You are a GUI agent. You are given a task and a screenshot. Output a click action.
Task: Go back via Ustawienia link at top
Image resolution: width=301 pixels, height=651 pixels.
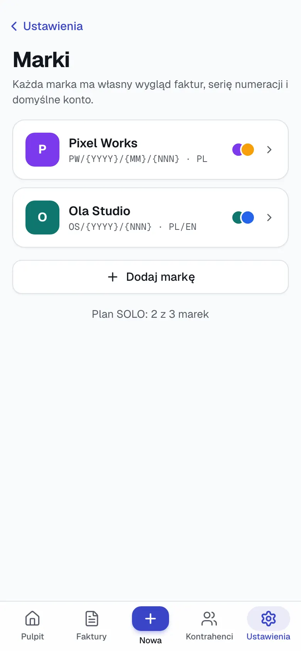(x=53, y=26)
